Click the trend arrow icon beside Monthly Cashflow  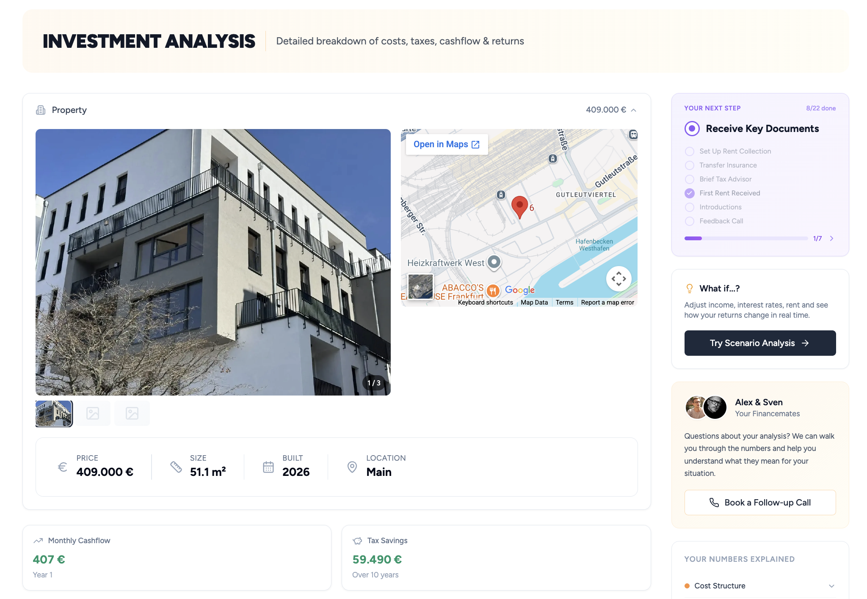[38, 540]
